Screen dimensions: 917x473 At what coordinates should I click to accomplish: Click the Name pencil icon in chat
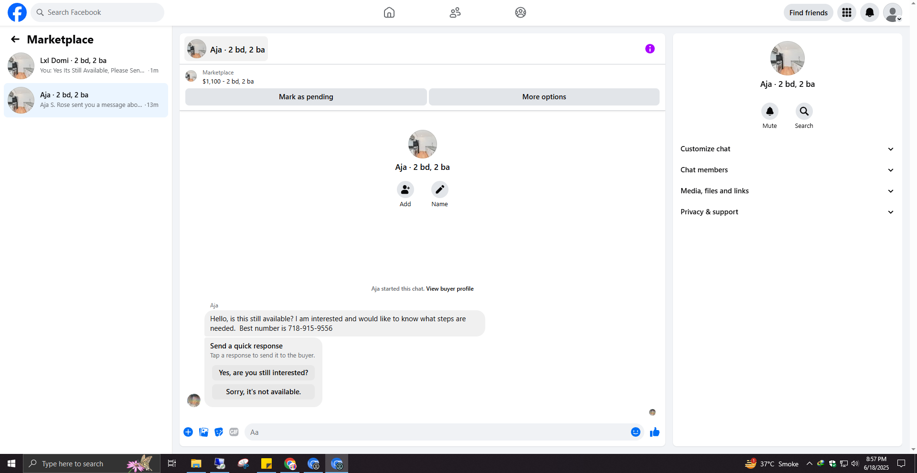point(440,189)
